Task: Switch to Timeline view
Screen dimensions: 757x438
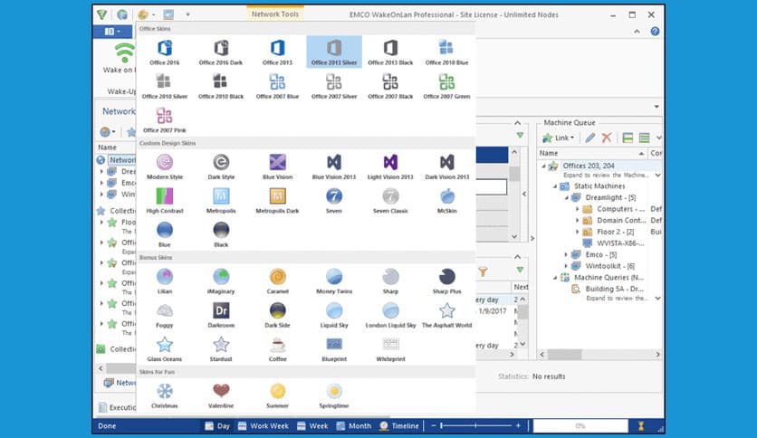Action: (x=399, y=426)
